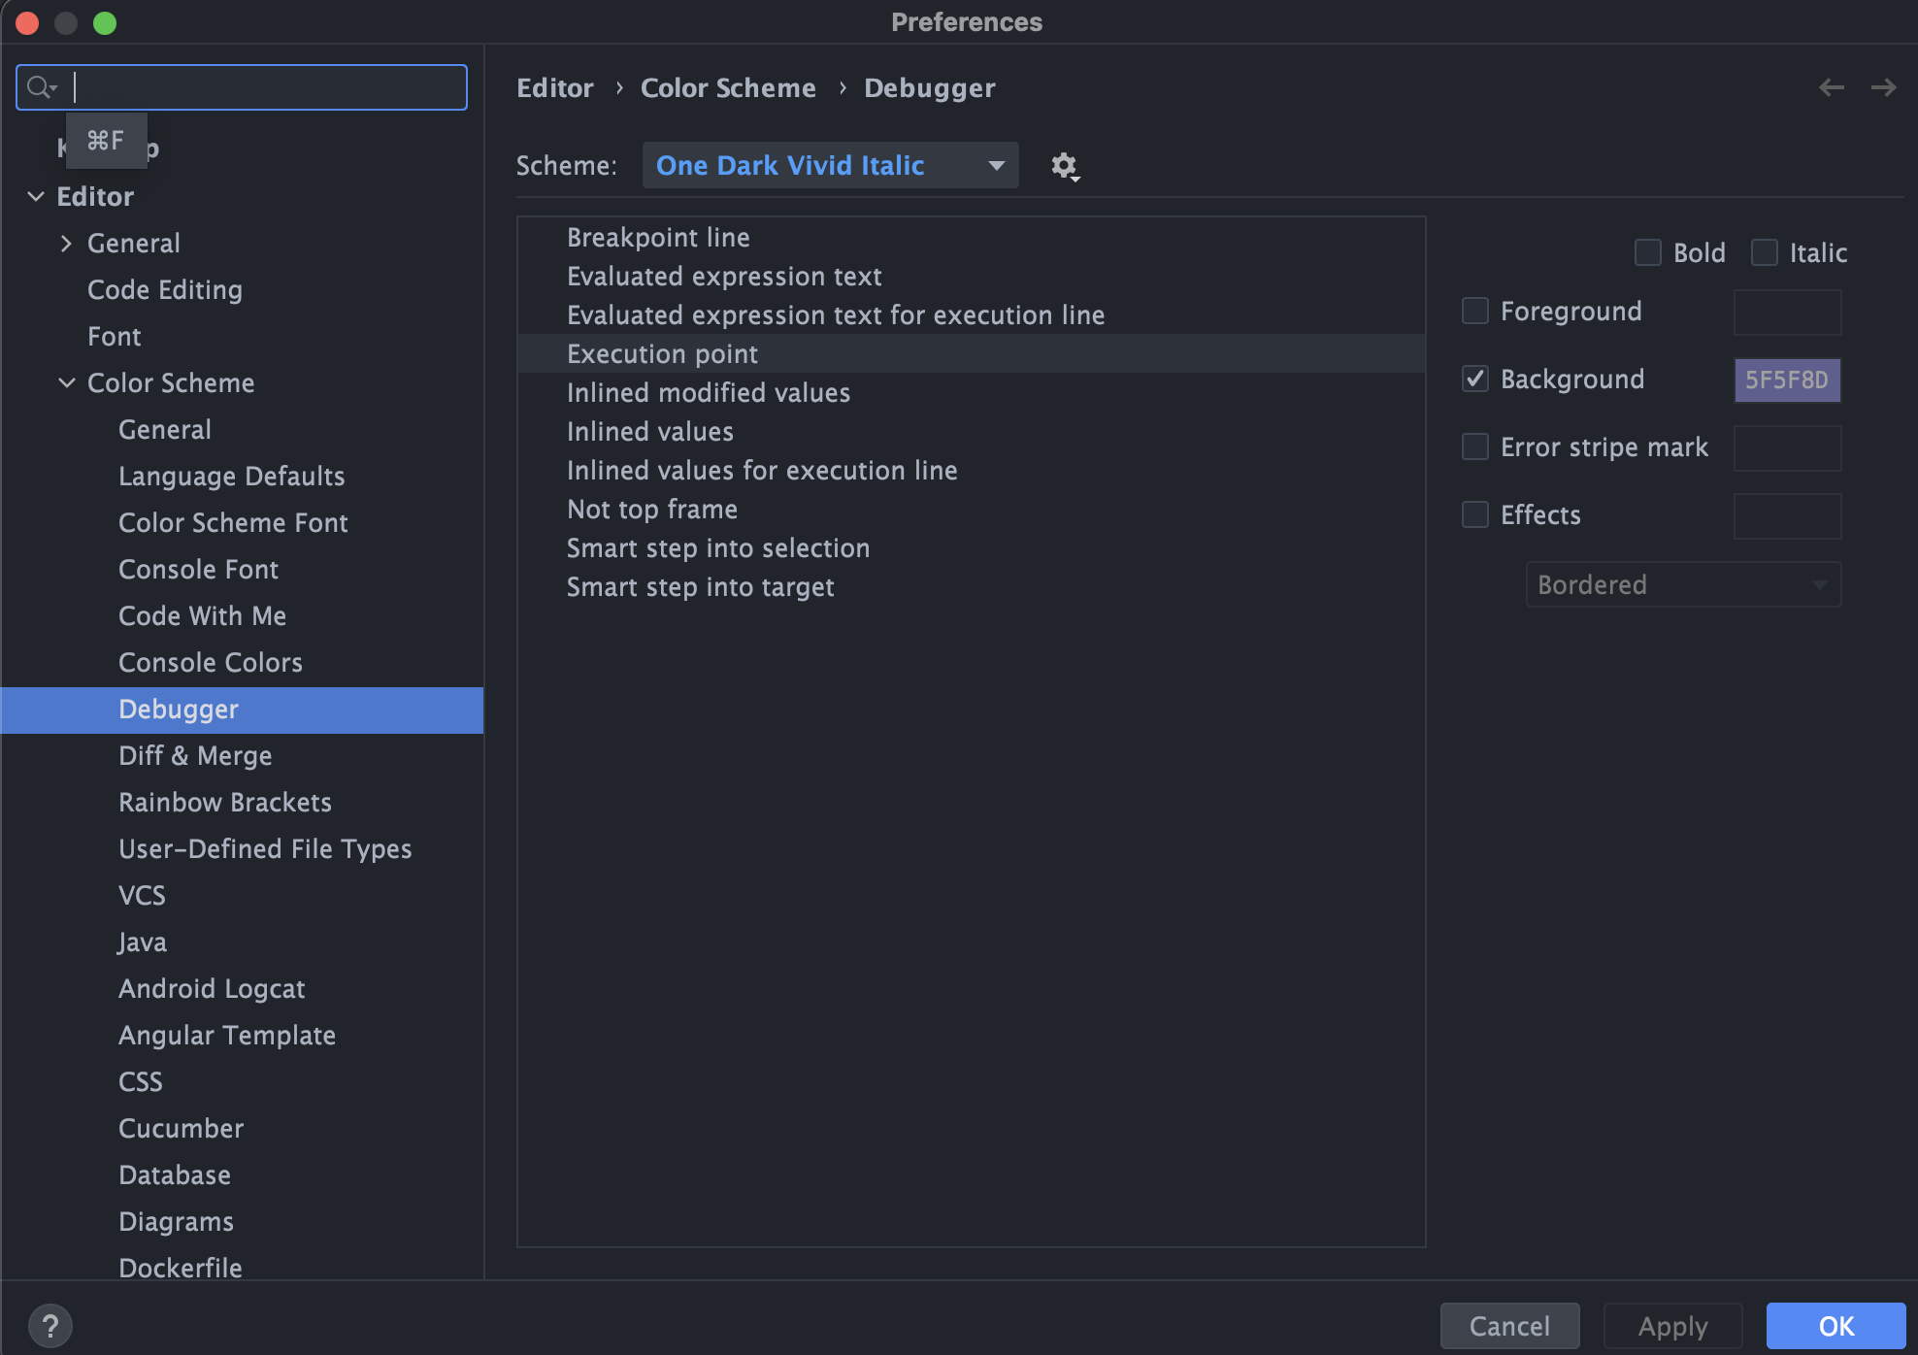Open the scheme settings gear menu
This screenshot has width=1918, height=1355.
click(x=1065, y=166)
